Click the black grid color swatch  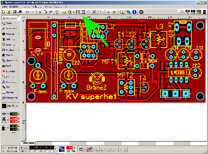point(4,106)
